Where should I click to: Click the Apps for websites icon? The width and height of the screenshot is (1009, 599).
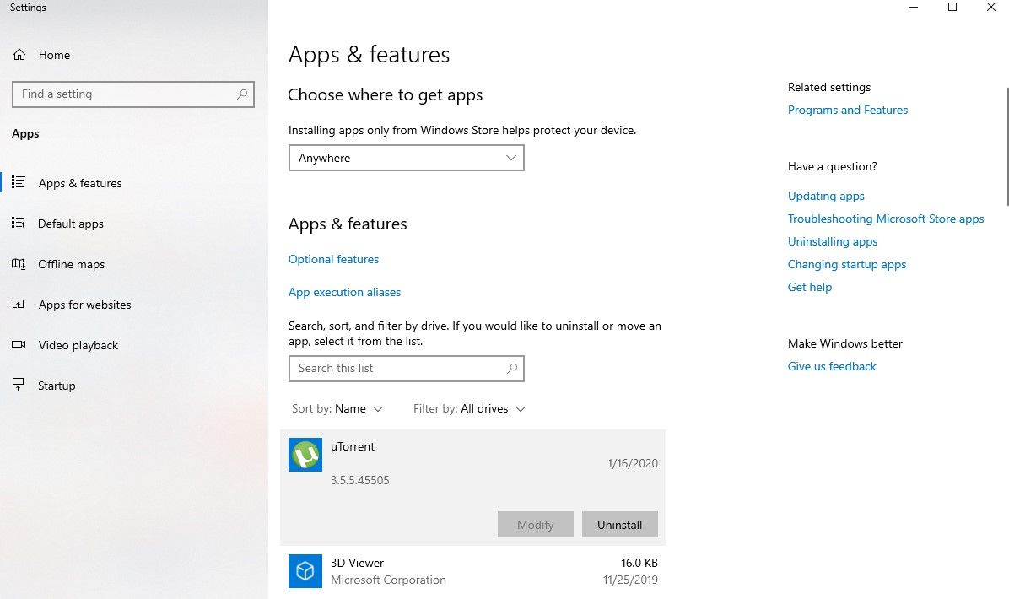[x=19, y=305]
